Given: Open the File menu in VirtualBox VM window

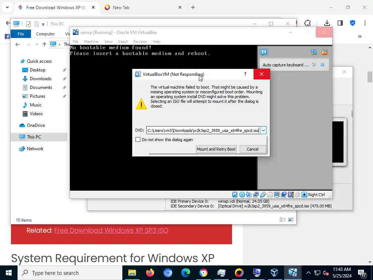Looking at the screenshot, I should [x=75, y=42].
